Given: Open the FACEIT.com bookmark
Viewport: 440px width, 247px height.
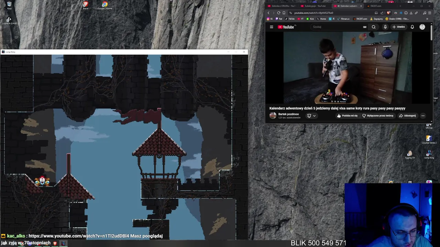Looking at the screenshot, I should point(360,19).
